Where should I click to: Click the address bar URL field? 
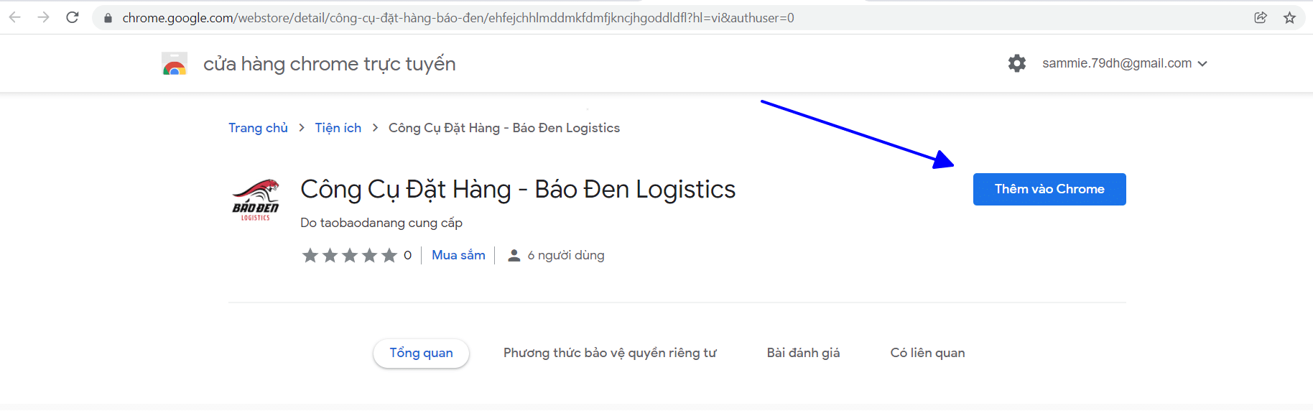[x=458, y=18]
